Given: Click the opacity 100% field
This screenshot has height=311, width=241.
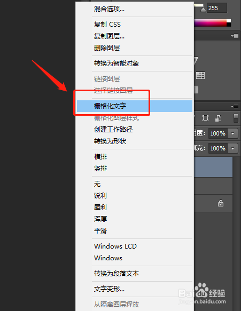Looking at the screenshot, I should [217, 133].
